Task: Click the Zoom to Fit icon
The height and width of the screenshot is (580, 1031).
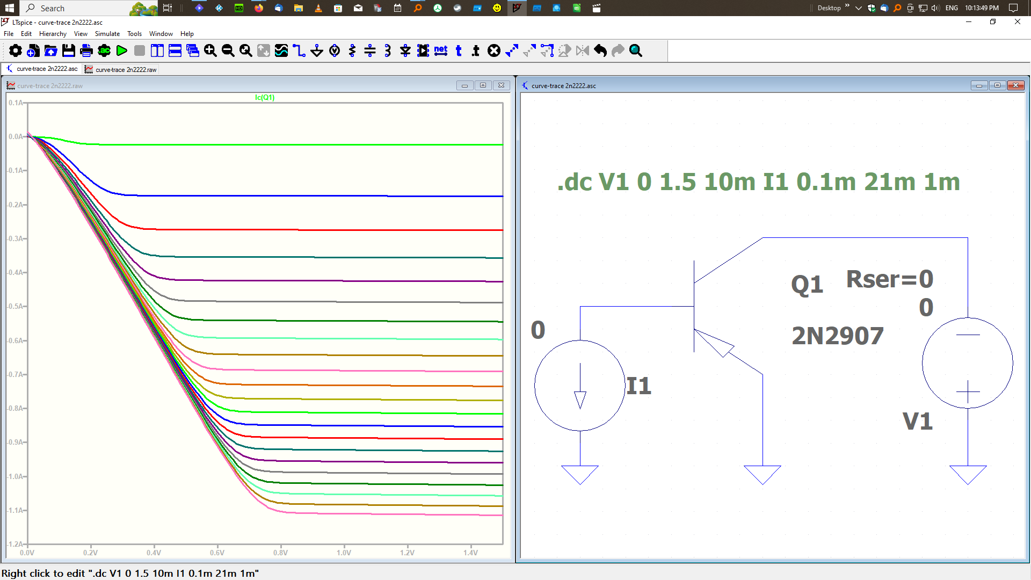Action: tap(246, 50)
